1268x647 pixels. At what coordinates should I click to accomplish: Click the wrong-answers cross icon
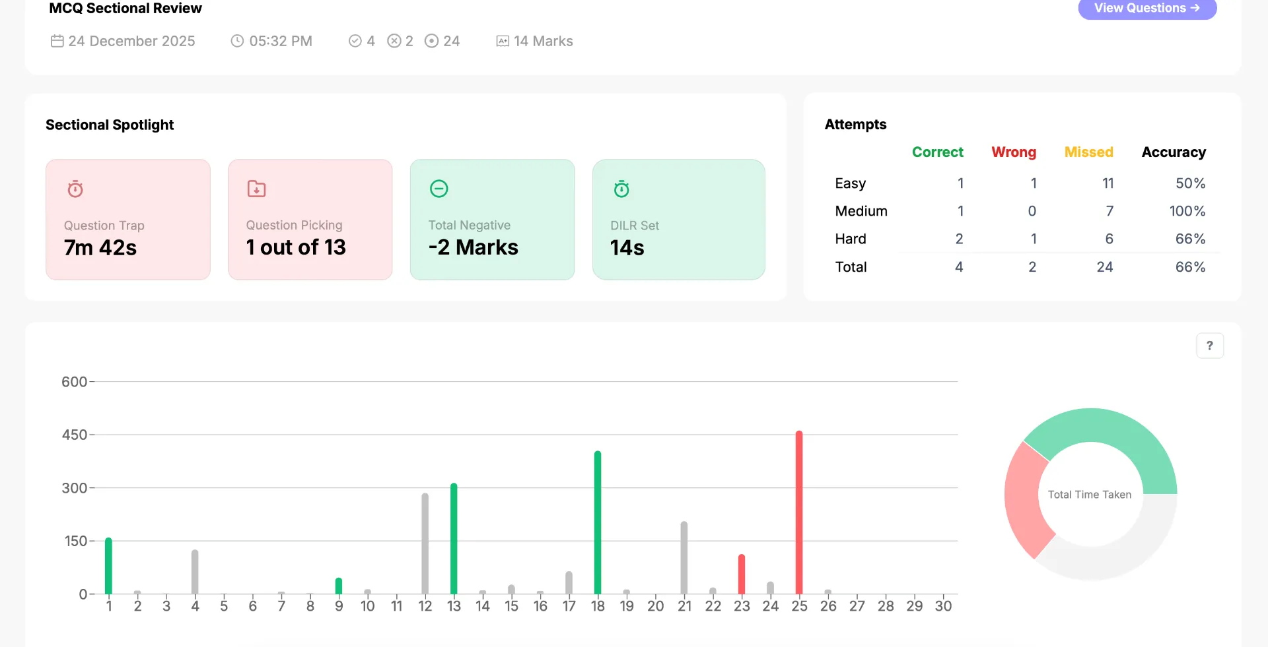pos(394,41)
